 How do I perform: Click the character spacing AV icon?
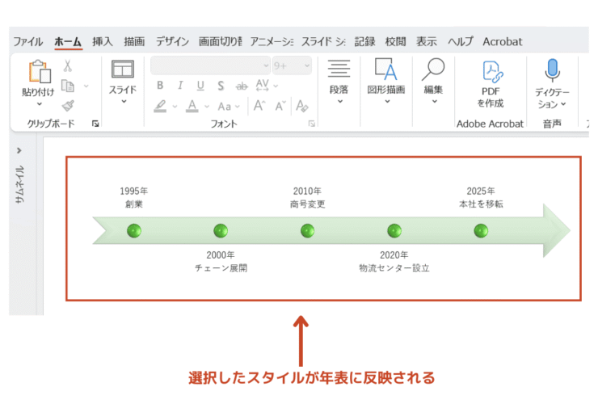coord(263,86)
